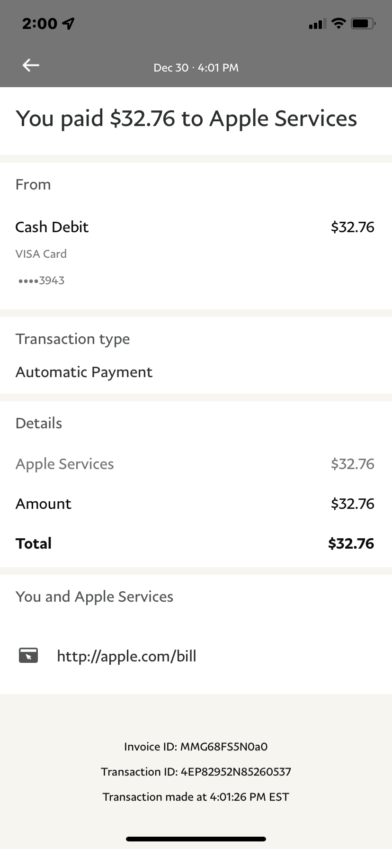
Task: Tap the status bar clock showing 2:00
Action: pyautogui.click(x=40, y=23)
